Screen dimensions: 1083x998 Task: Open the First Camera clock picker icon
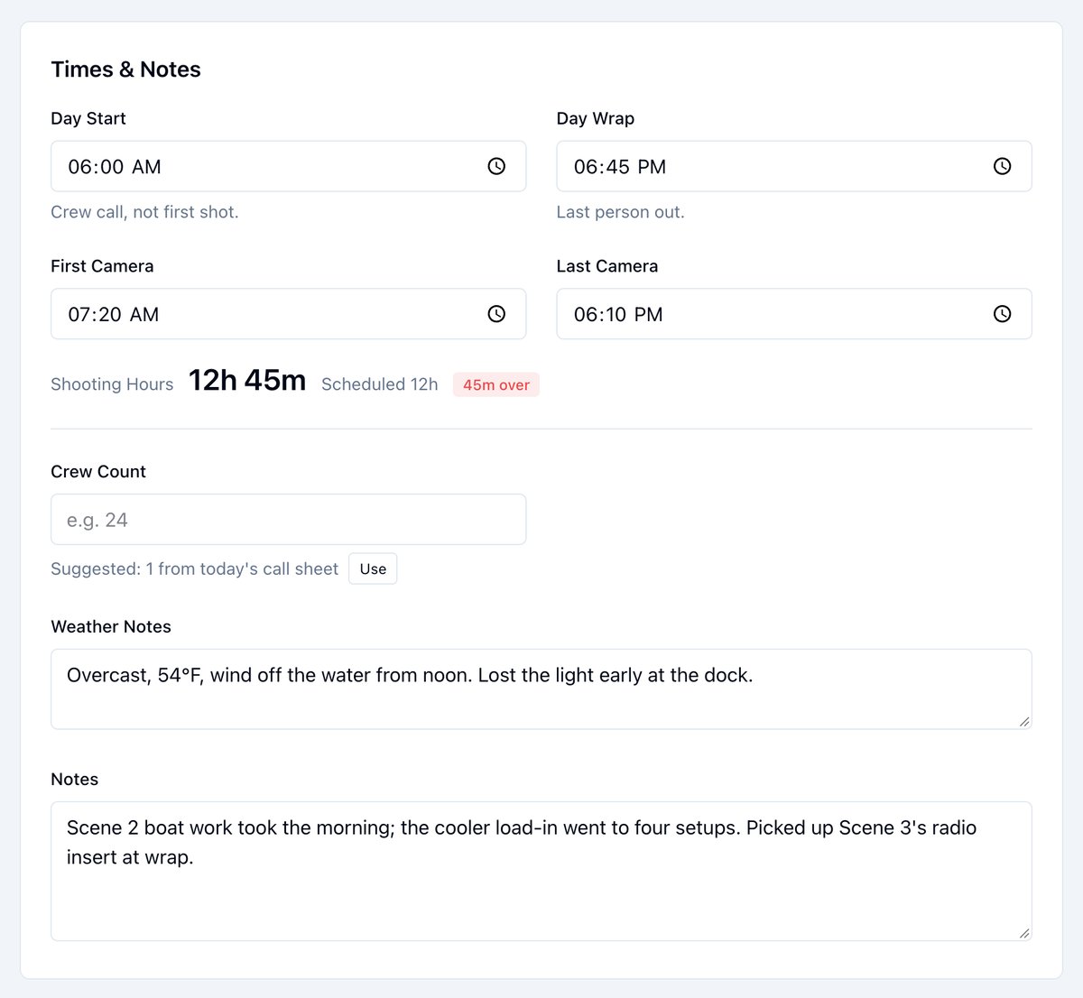(x=496, y=314)
